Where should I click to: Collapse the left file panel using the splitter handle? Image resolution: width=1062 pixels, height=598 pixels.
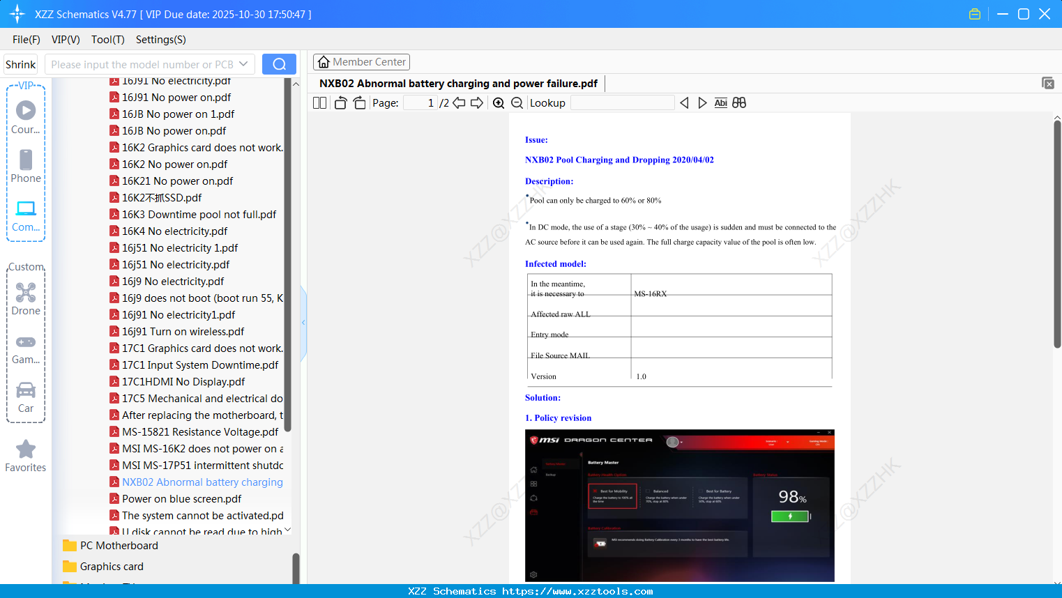point(303,323)
